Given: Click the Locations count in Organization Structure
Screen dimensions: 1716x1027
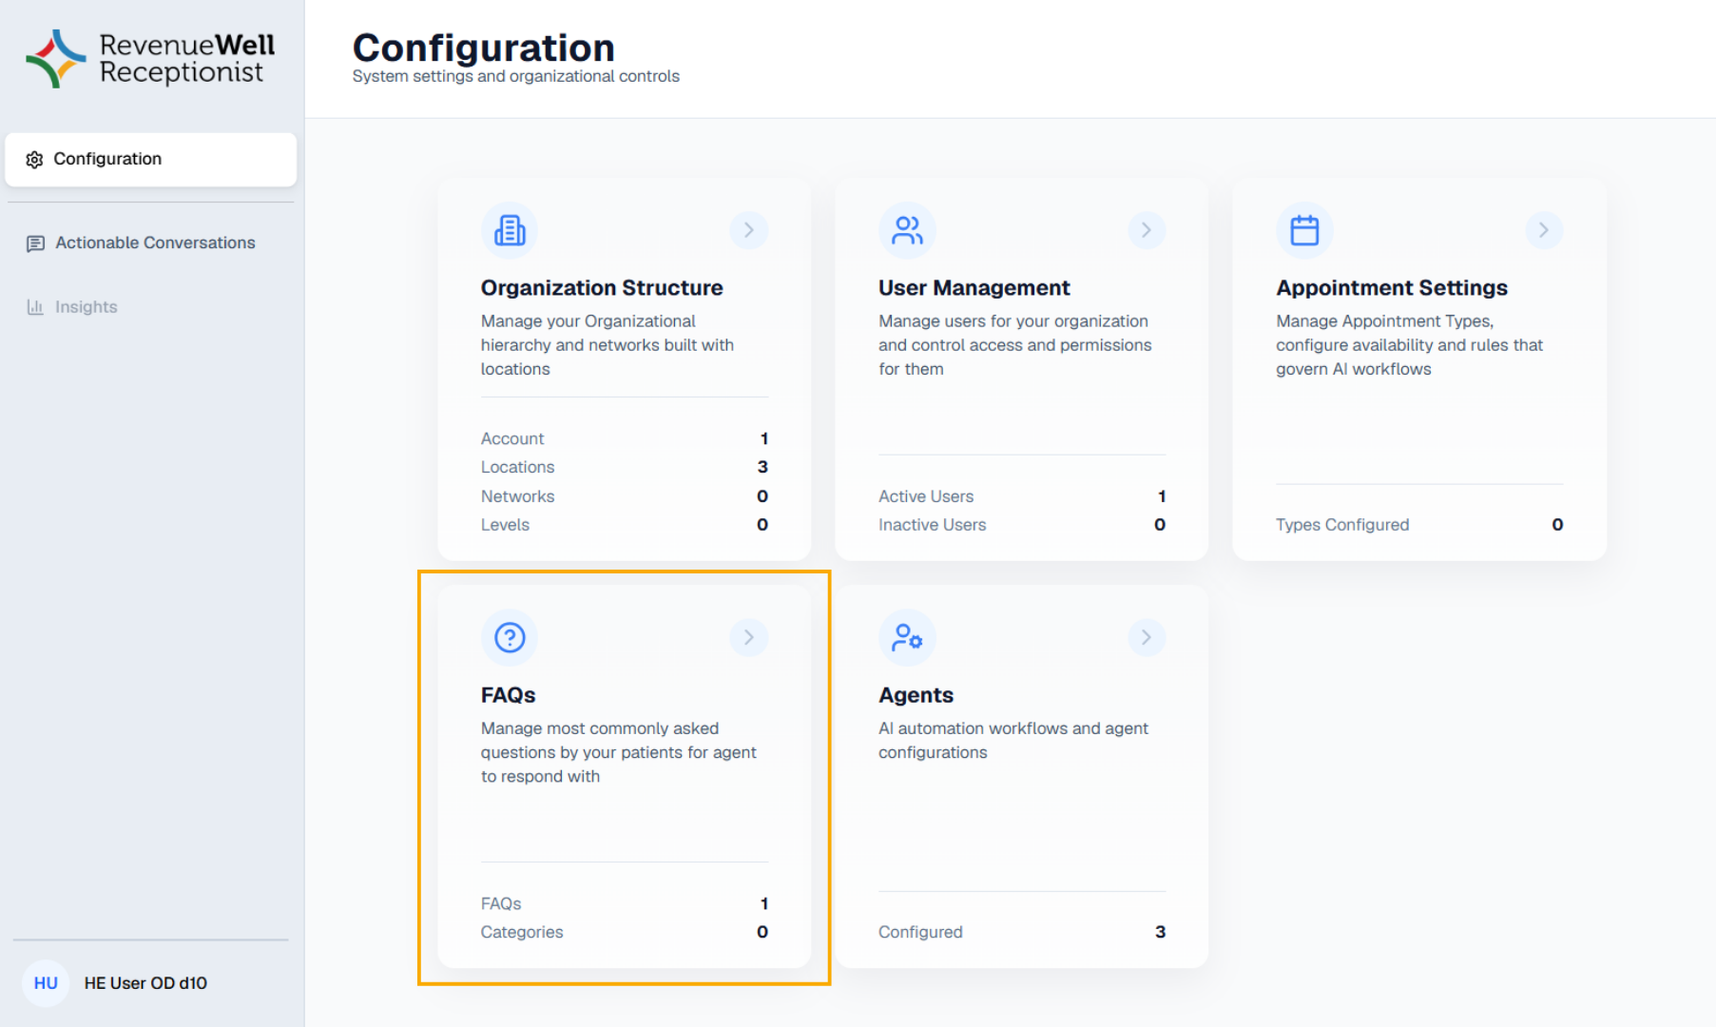Looking at the screenshot, I should (x=762, y=467).
